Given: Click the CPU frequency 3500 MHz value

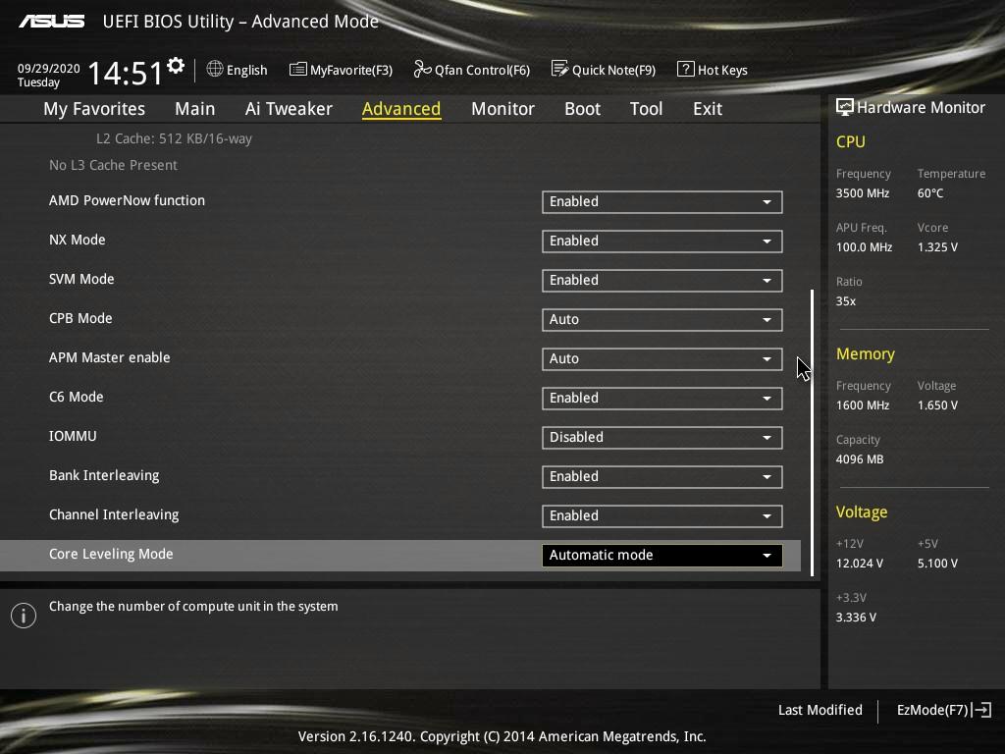Looking at the screenshot, I should (x=863, y=193).
